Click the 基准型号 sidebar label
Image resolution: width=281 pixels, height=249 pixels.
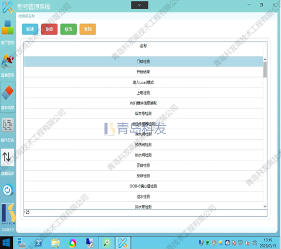(x=8, y=75)
